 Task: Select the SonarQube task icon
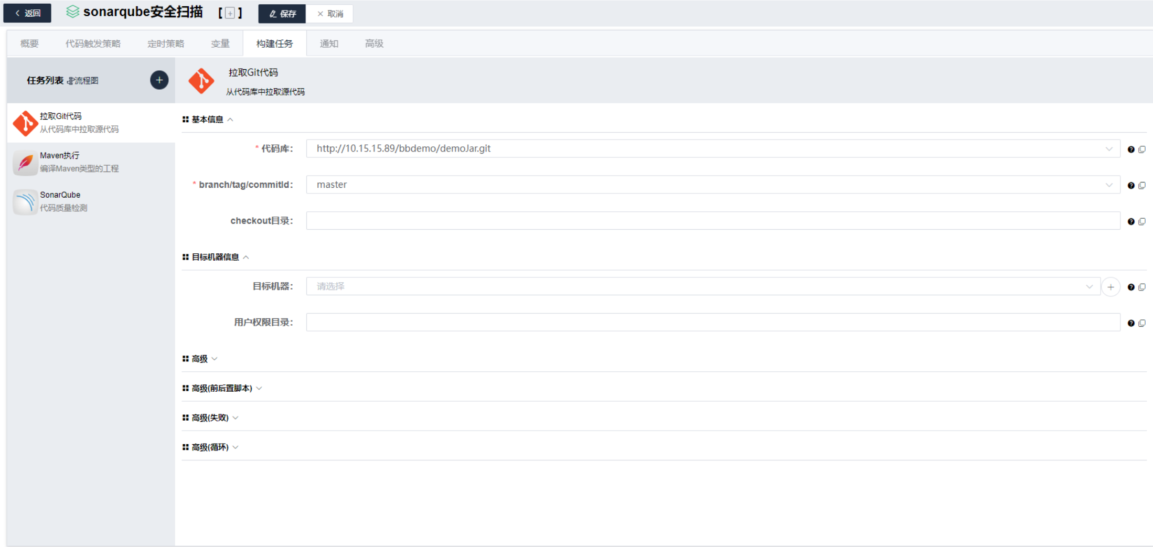click(25, 202)
